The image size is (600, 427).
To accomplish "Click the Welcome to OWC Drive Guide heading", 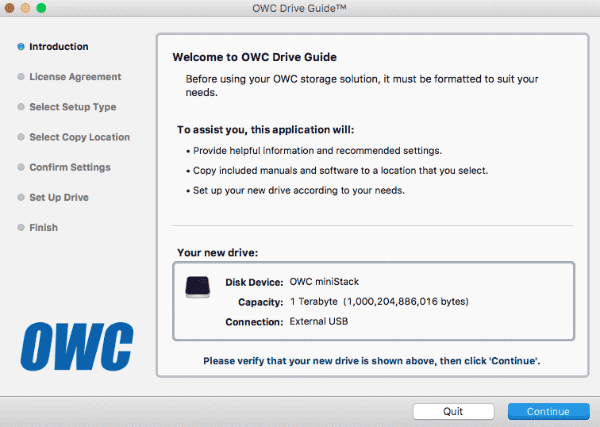I will click(x=254, y=57).
